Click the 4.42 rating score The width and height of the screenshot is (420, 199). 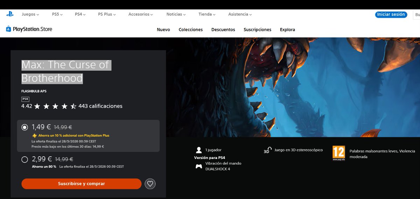click(x=27, y=106)
